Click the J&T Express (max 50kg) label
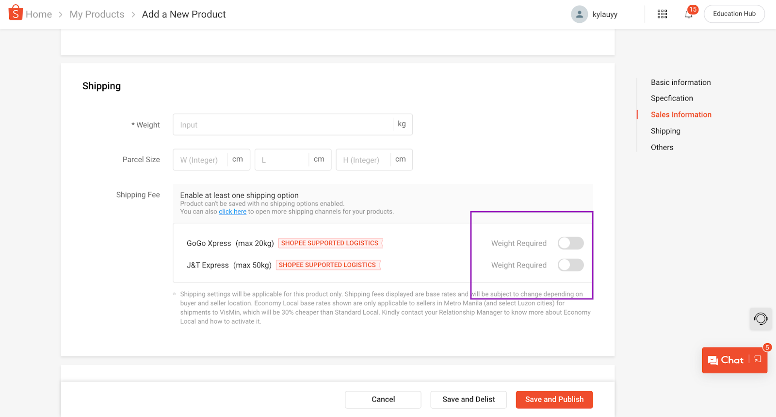 229,265
